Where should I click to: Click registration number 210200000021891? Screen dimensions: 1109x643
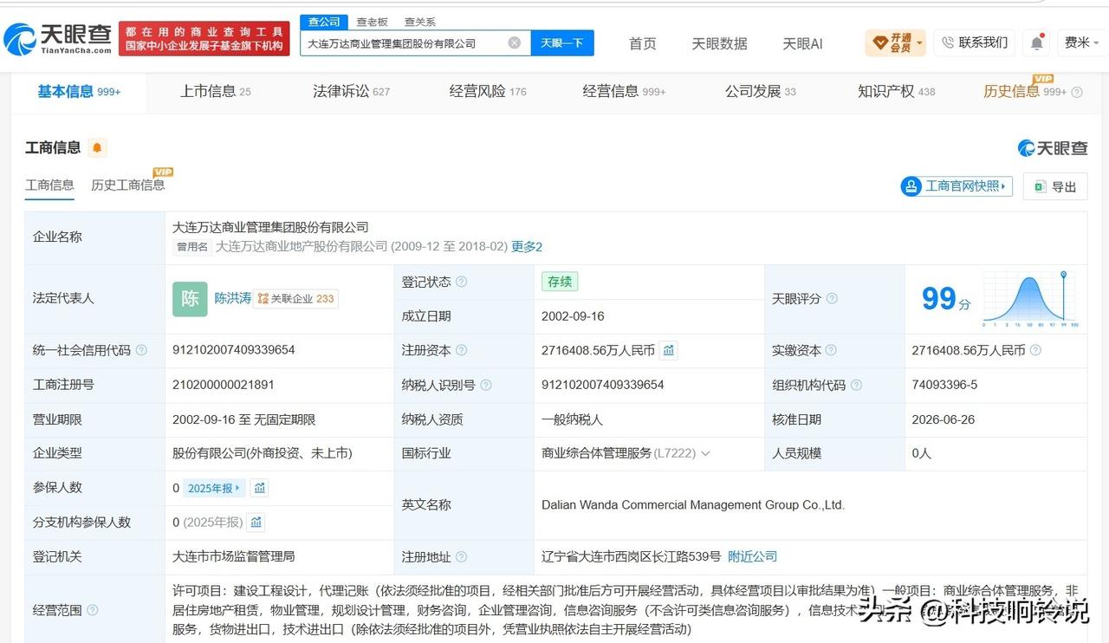tap(225, 385)
